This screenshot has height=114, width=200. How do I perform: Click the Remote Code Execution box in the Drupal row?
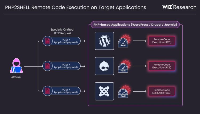(x=162, y=66)
